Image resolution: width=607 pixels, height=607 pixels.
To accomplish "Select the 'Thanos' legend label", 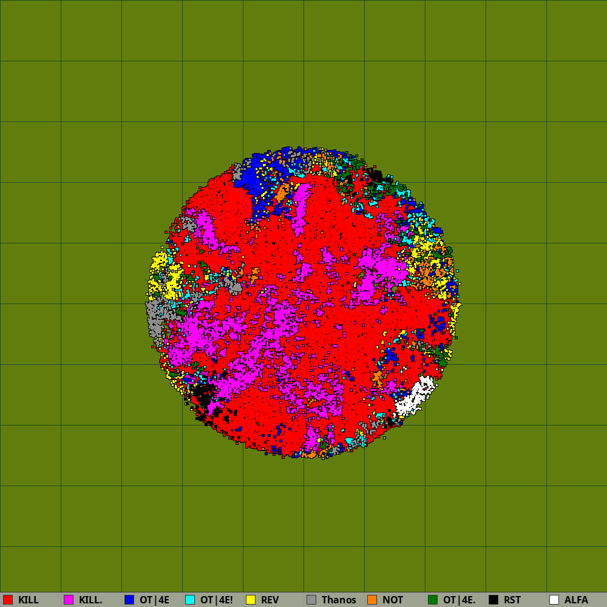I will click(x=339, y=600).
